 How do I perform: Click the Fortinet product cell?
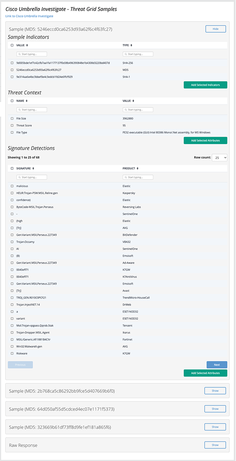(127, 340)
